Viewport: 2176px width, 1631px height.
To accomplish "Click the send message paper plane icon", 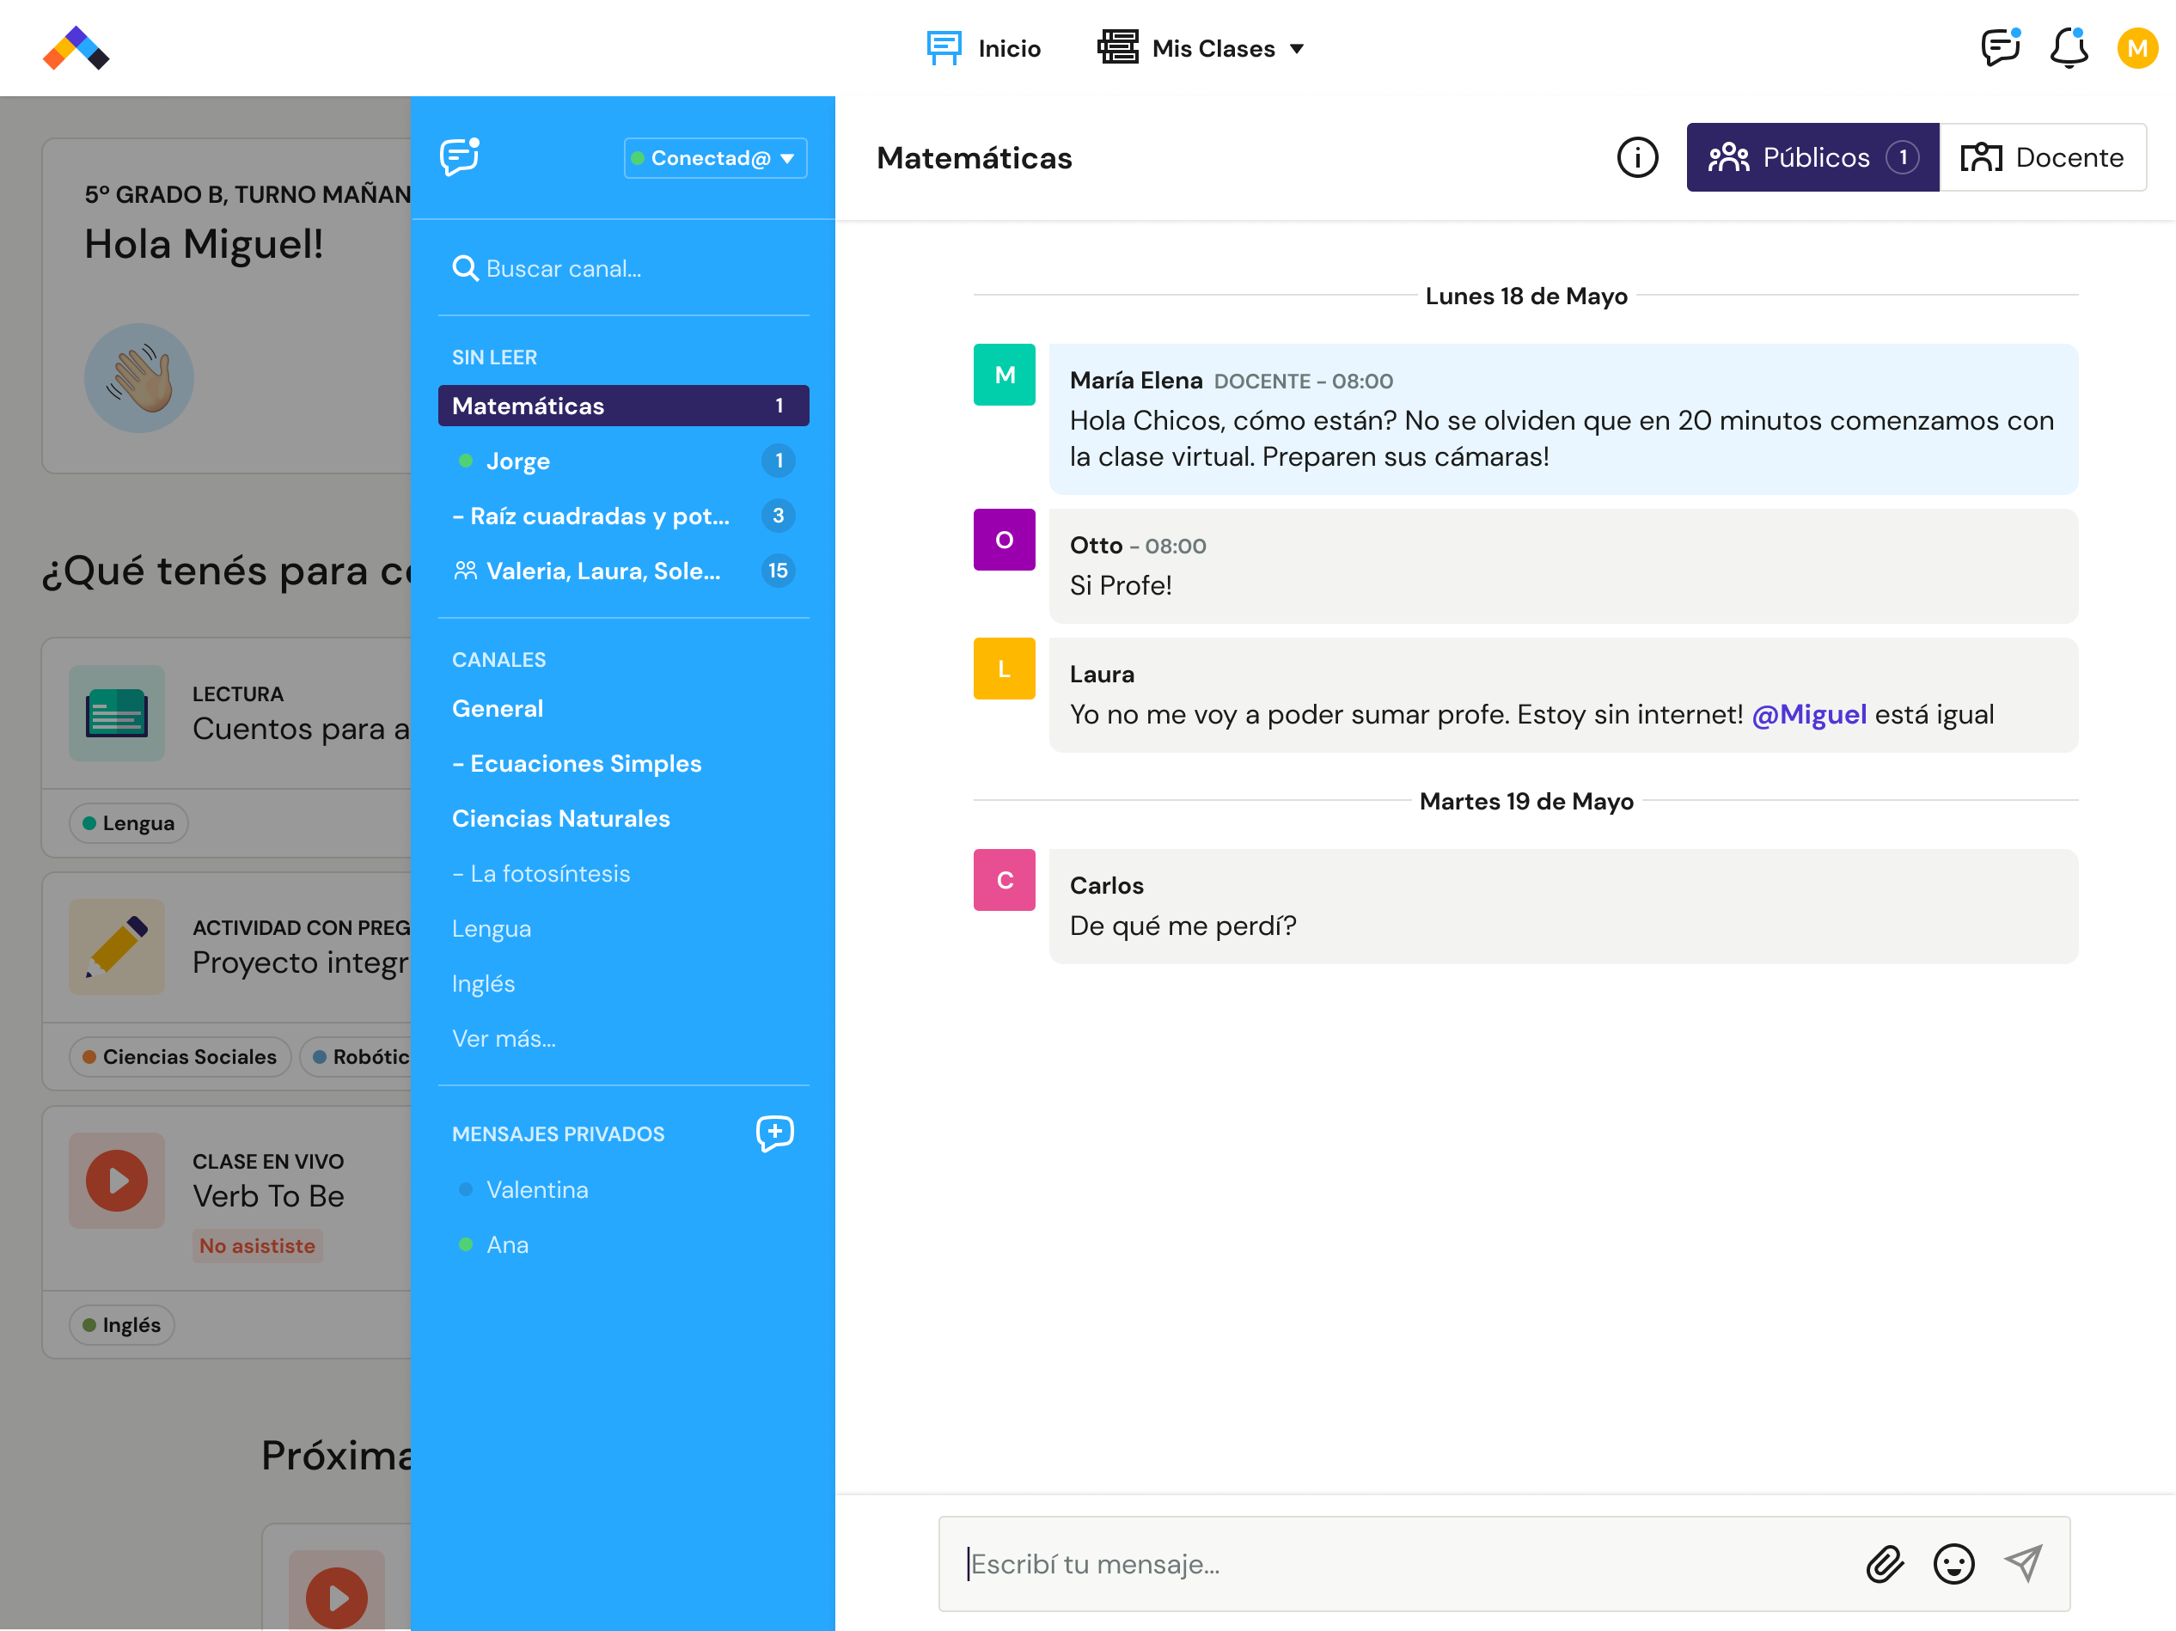I will tap(2022, 1563).
